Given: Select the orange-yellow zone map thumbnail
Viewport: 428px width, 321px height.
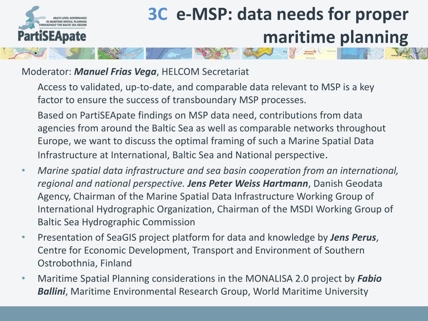Looking at the screenshot, I should click(x=265, y=53).
